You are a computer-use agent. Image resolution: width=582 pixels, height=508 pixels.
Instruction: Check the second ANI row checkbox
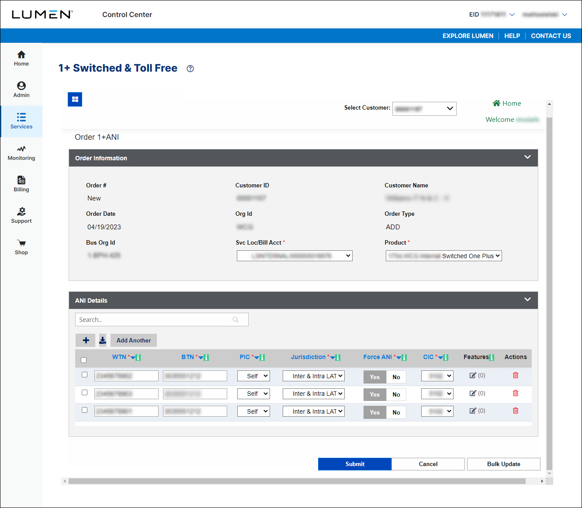click(x=85, y=393)
